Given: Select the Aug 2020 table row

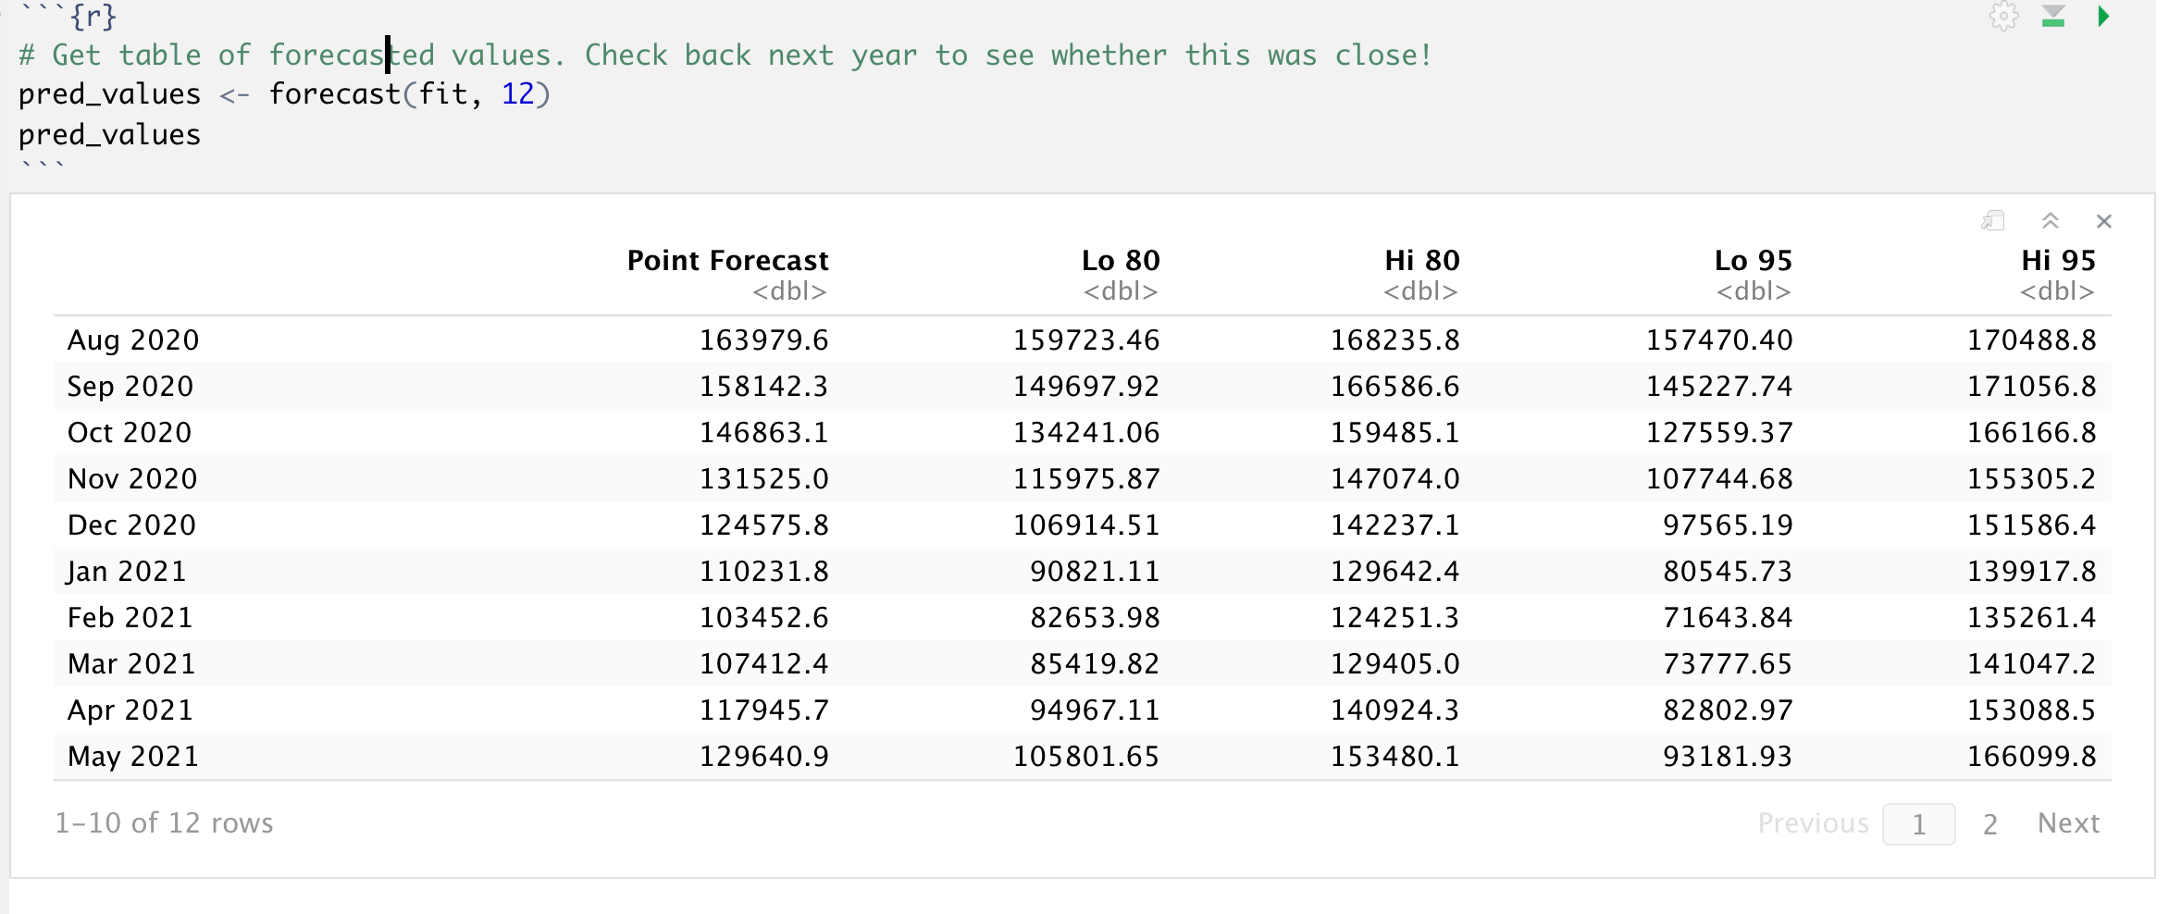Looking at the screenshot, I should tap(133, 340).
